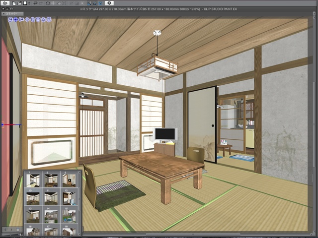This screenshot has height=238, width=318.
Task: Select the last 3D snap-to-ground control
Action: pyautogui.click(x=49, y=20)
